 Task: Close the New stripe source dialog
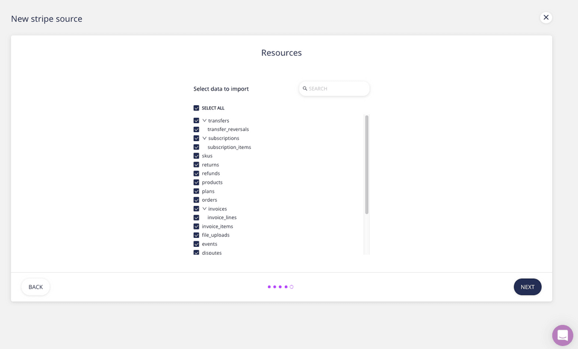click(x=546, y=17)
